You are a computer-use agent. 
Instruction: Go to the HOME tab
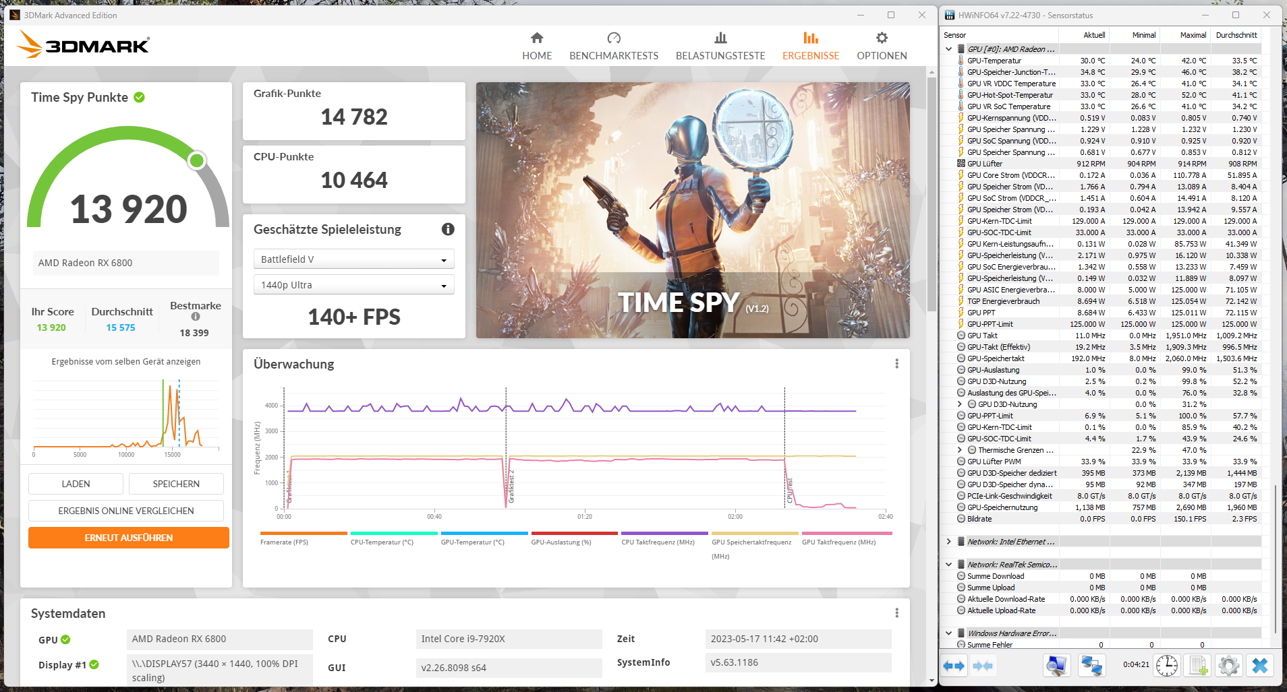[x=537, y=46]
